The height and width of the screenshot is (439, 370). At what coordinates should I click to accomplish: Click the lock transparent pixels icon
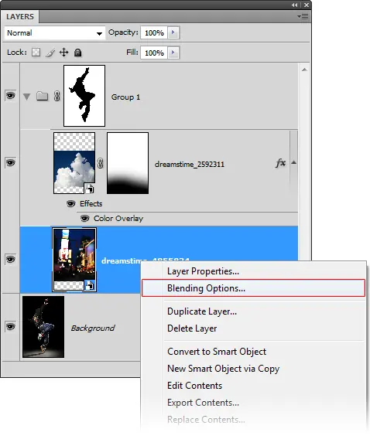pos(36,53)
